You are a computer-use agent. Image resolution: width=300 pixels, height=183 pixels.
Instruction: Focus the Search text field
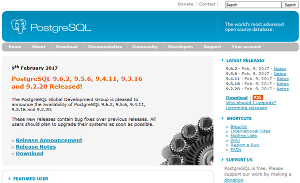tap(253, 5)
